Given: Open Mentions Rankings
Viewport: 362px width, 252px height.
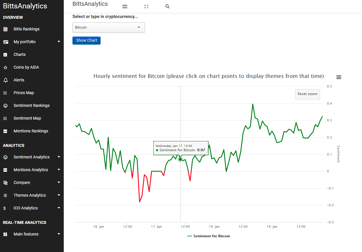Looking at the screenshot, I should point(31,131).
